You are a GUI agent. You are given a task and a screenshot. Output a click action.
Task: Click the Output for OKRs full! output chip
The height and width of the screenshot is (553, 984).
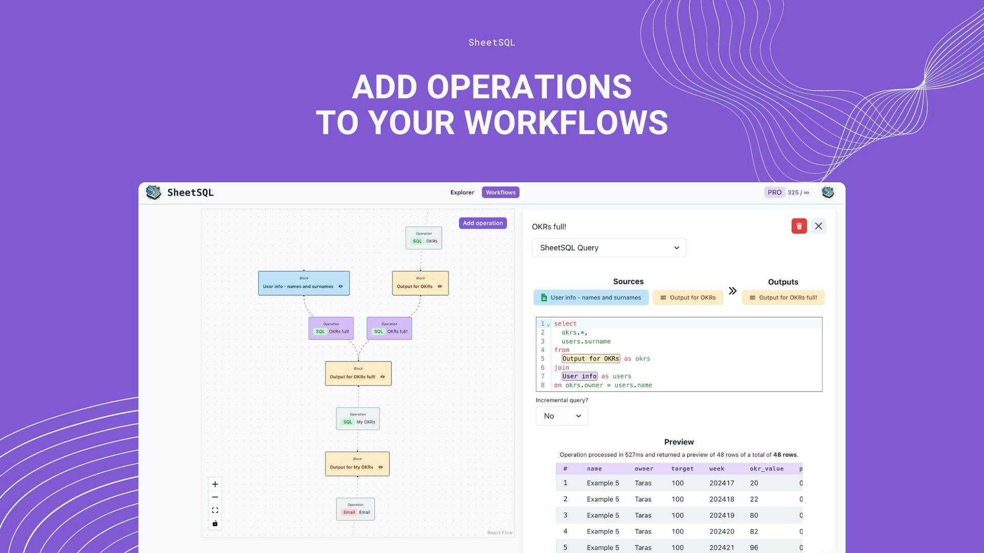tap(783, 297)
